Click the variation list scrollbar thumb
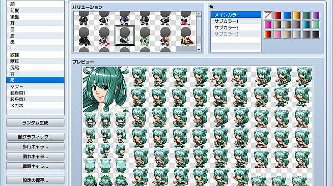Viewport: 333px width, 186px height. pos(199,40)
